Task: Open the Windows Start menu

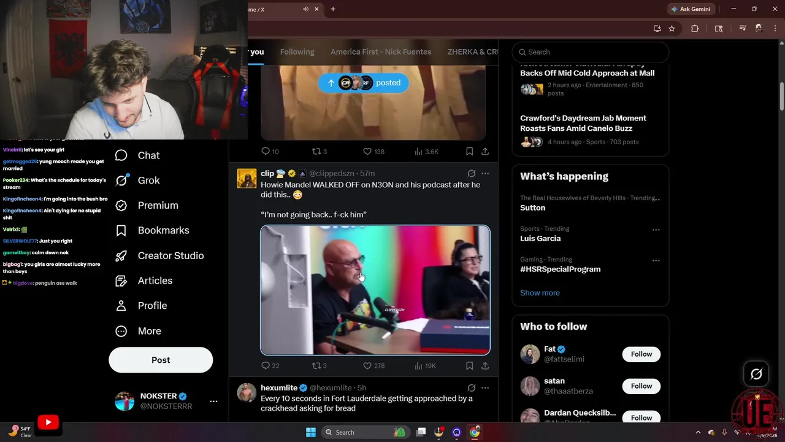Action: [x=311, y=432]
